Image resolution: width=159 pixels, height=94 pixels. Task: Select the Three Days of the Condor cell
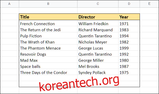(48, 73)
